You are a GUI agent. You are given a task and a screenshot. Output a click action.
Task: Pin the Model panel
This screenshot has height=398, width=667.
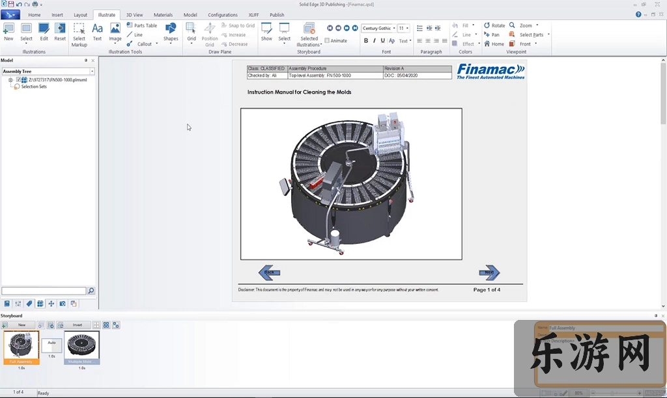(86, 60)
